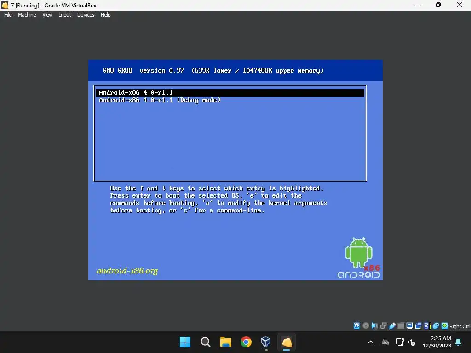Screen dimensions: 471x353
Task: Open the Input menu
Action: 65,15
